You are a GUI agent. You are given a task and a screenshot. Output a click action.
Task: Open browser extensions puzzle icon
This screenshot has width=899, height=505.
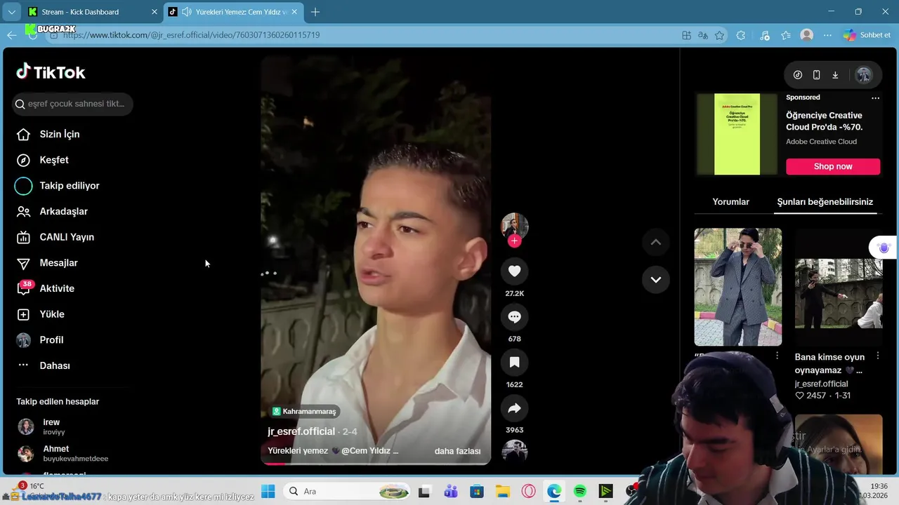[741, 35]
